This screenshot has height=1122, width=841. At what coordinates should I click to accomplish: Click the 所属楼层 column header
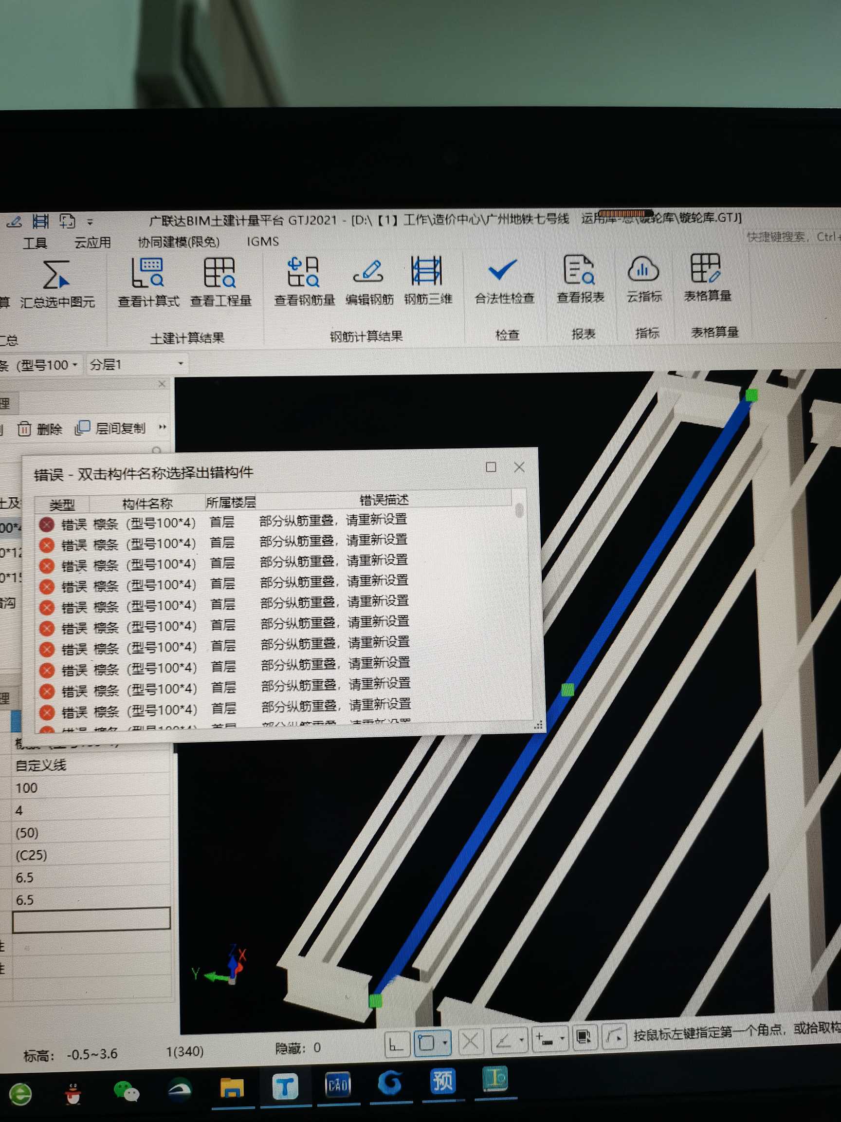[x=231, y=502]
